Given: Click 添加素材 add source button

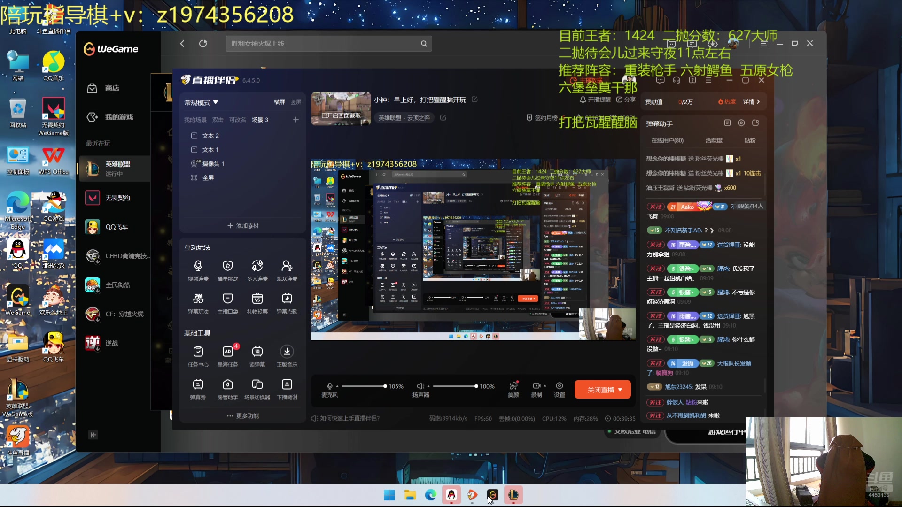Looking at the screenshot, I should tap(243, 226).
